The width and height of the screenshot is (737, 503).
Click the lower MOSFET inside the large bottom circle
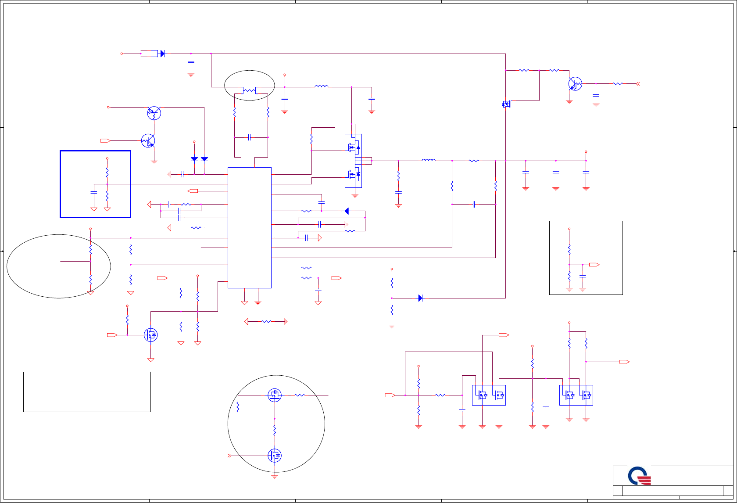click(275, 456)
